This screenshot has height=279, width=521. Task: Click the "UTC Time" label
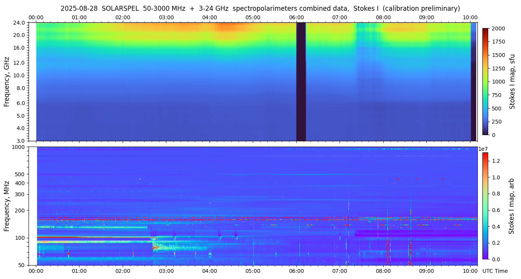[495, 271]
